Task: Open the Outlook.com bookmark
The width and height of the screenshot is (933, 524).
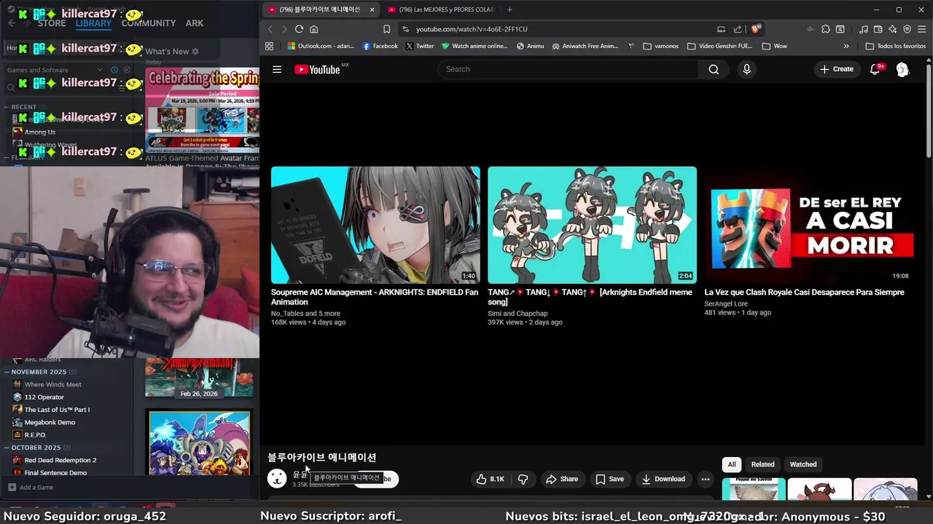Action: pyautogui.click(x=321, y=46)
